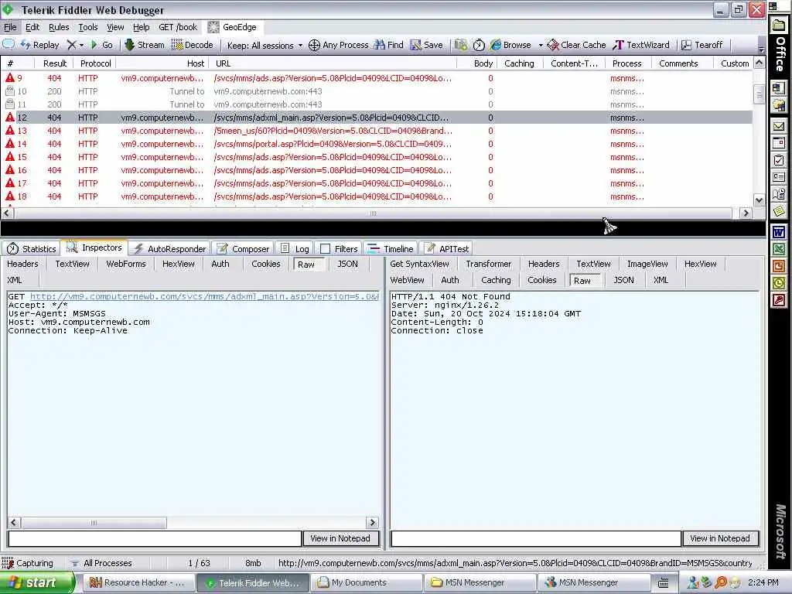Switch to the Timeline tab

pyautogui.click(x=391, y=248)
